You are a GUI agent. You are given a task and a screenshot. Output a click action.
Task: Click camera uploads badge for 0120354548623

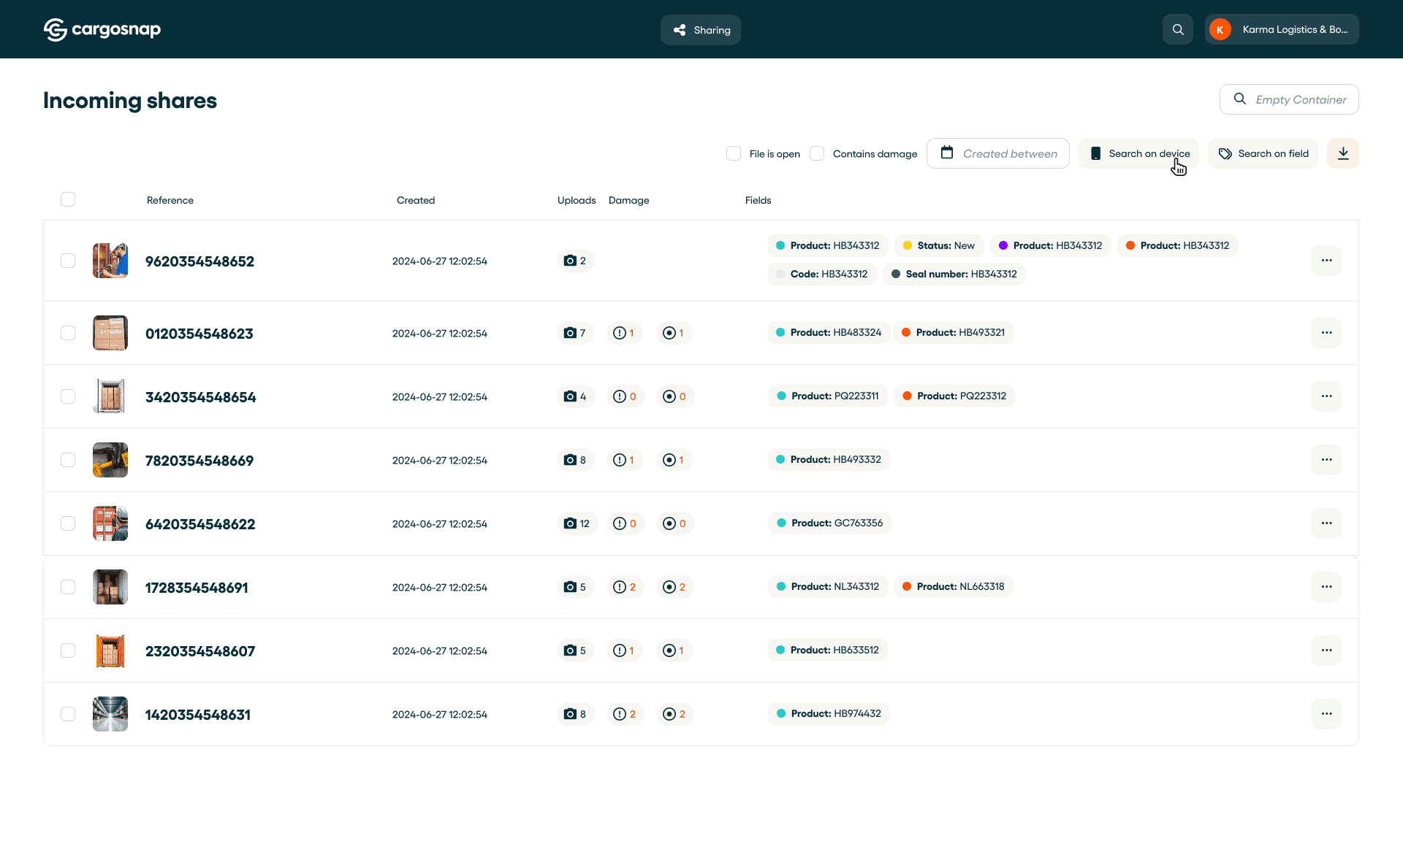coord(575,333)
